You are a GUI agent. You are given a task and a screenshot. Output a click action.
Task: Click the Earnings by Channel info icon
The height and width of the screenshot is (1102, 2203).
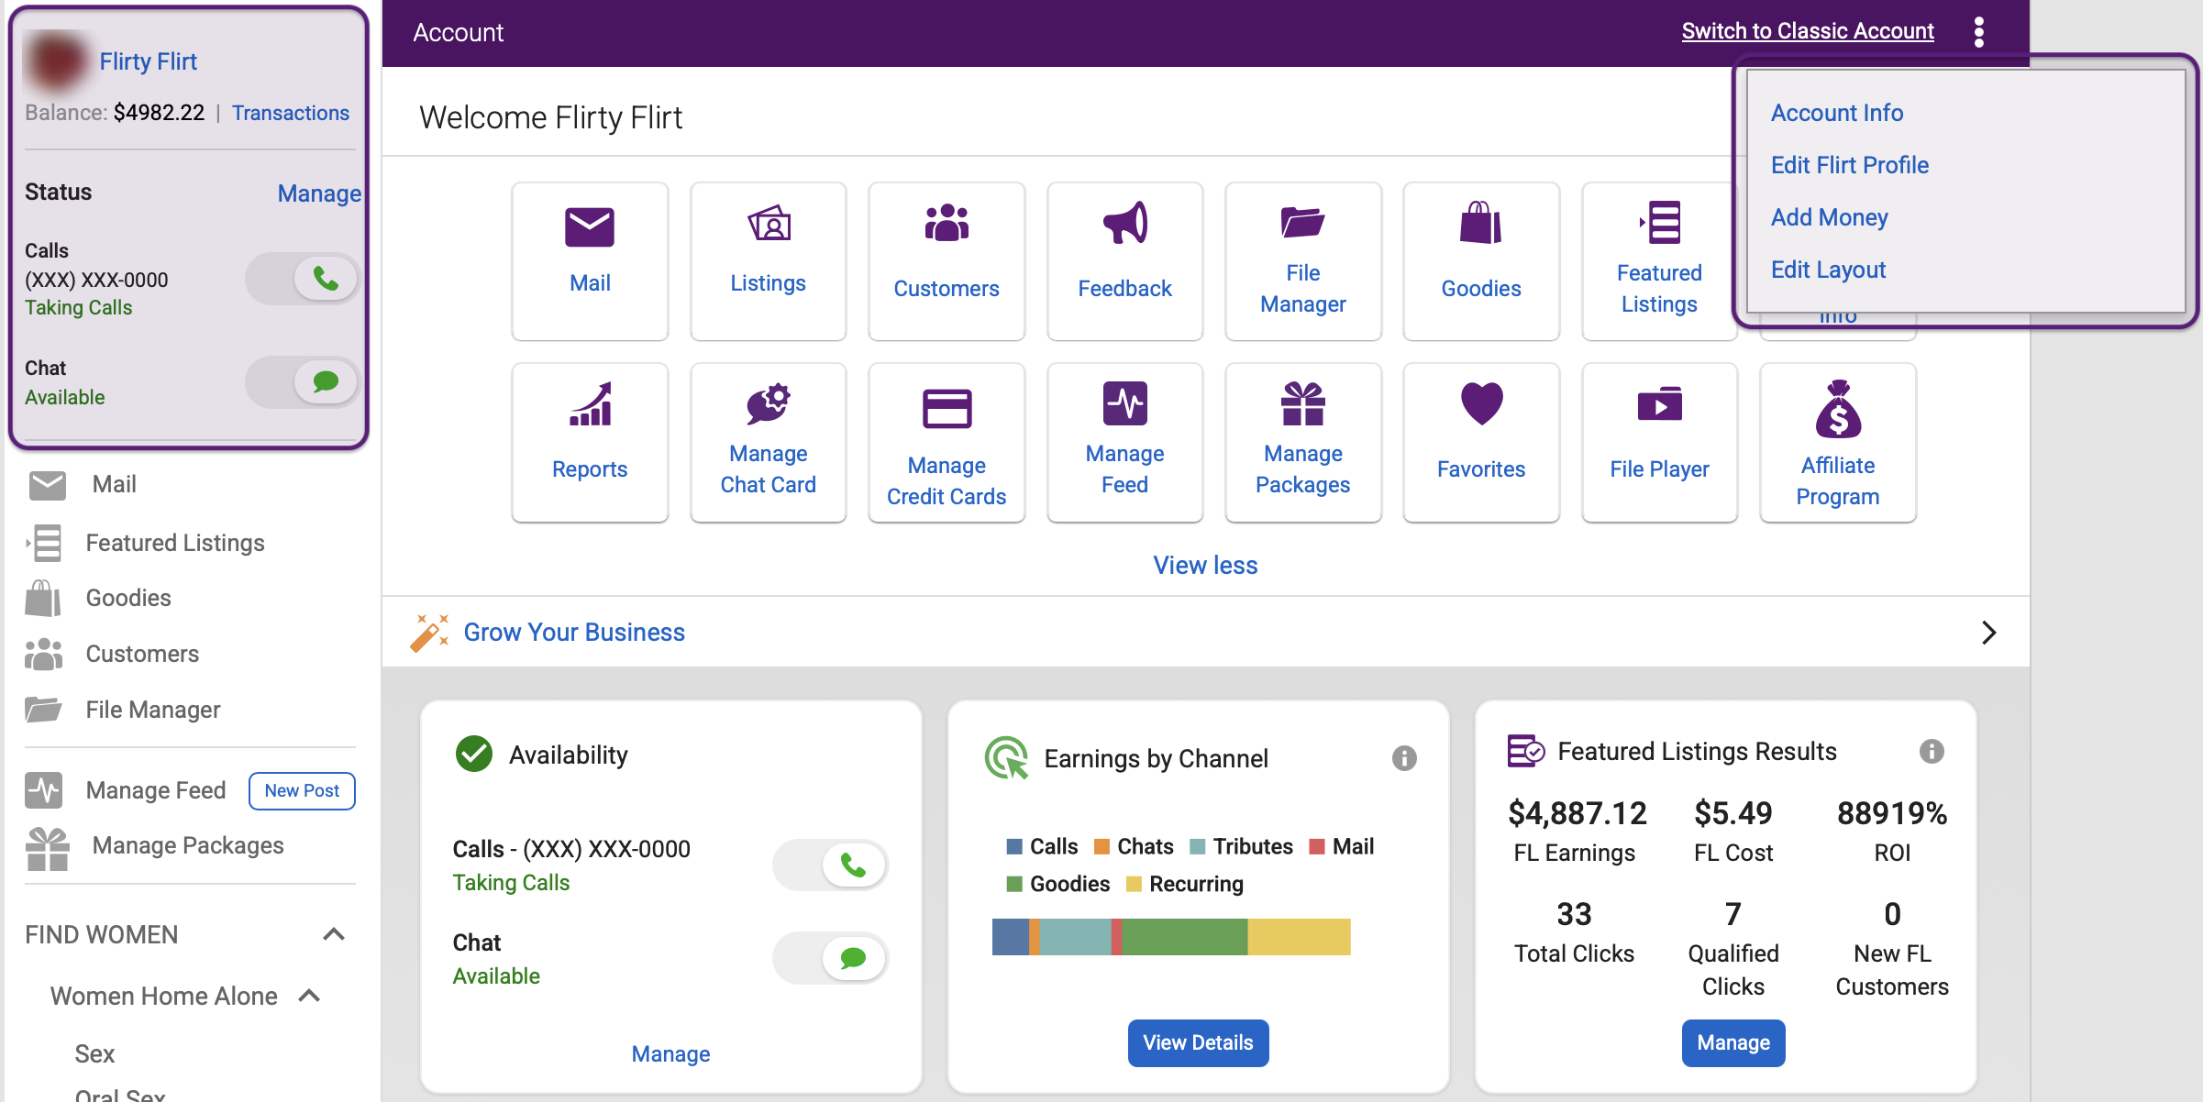[1404, 758]
